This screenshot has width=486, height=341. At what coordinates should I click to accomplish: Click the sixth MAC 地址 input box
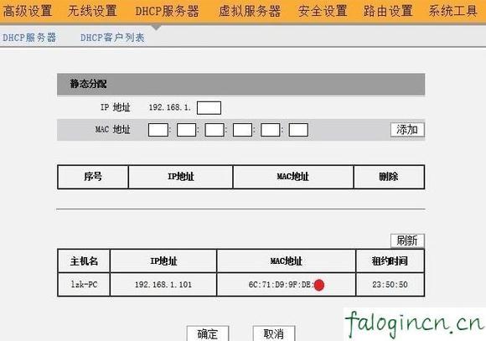pyautogui.click(x=298, y=130)
